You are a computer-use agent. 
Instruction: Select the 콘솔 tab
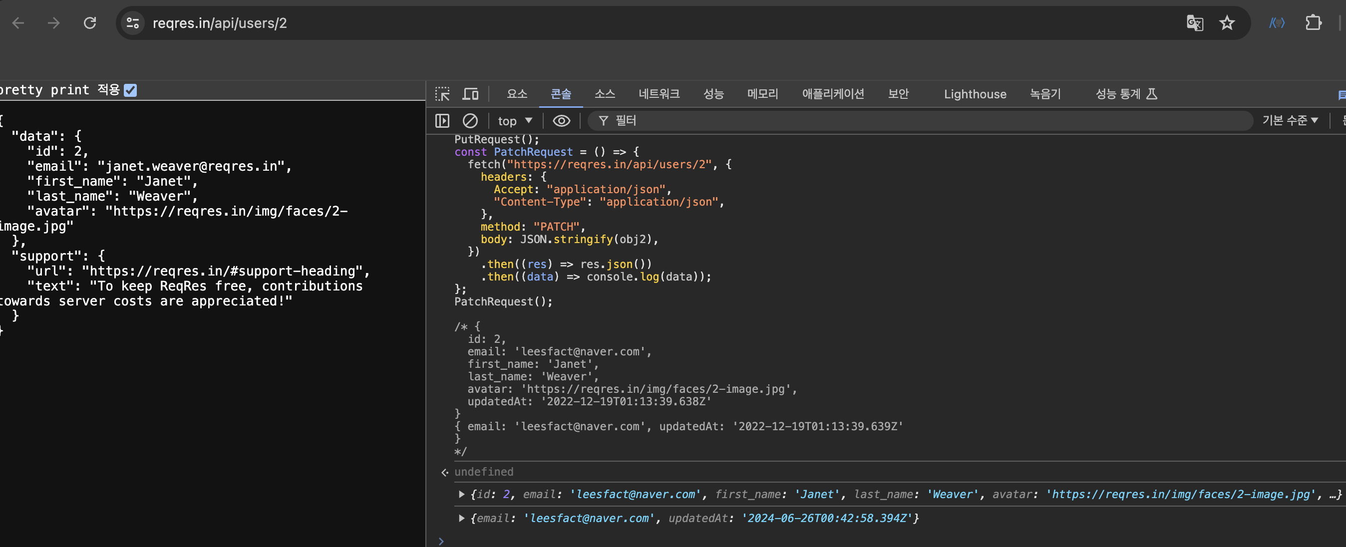click(561, 94)
